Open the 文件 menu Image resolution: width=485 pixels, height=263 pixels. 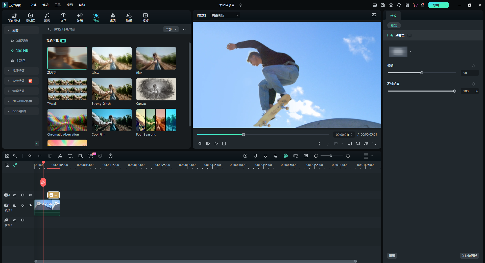[x=33, y=5]
